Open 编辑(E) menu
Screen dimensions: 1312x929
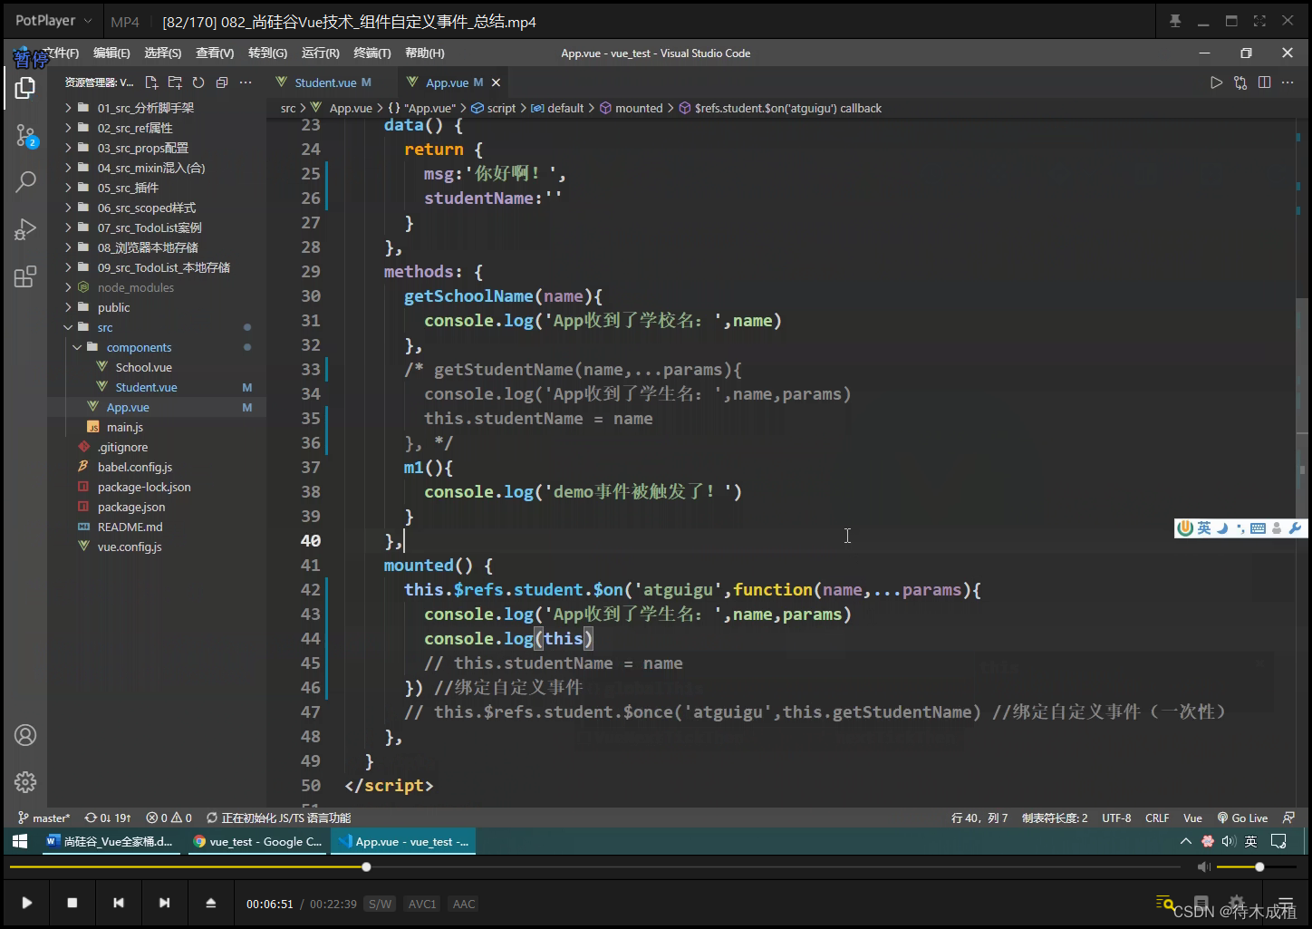point(111,53)
